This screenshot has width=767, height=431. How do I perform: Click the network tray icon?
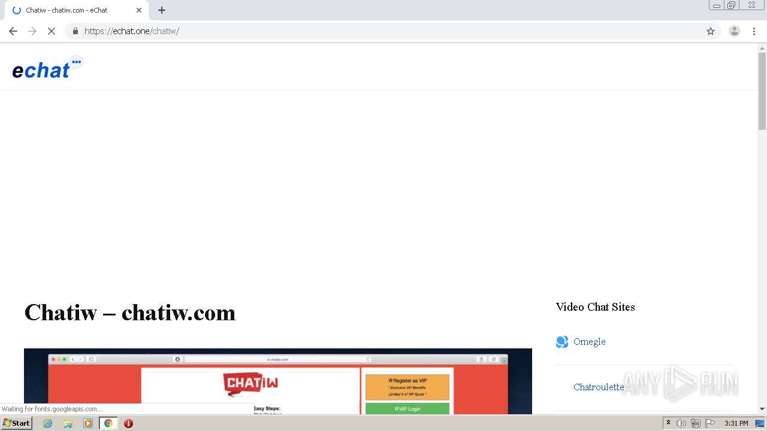point(696,423)
